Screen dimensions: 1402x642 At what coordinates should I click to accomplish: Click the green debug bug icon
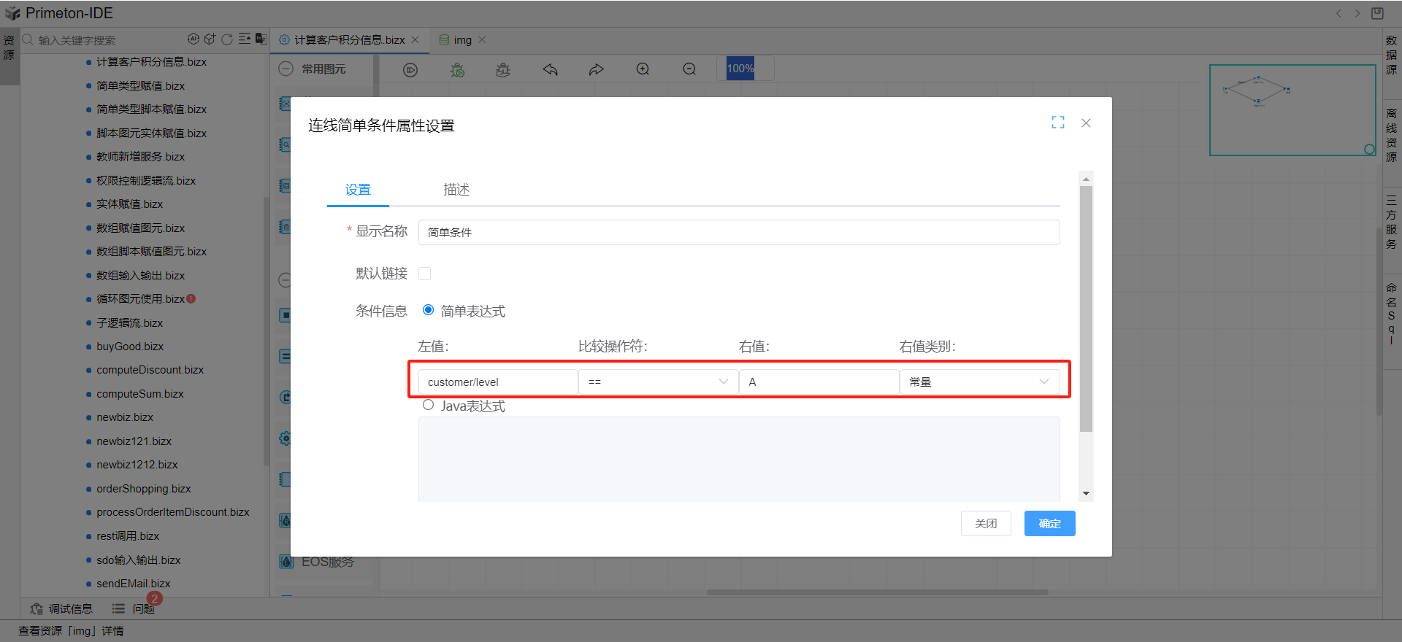click(x=457, y=69)
